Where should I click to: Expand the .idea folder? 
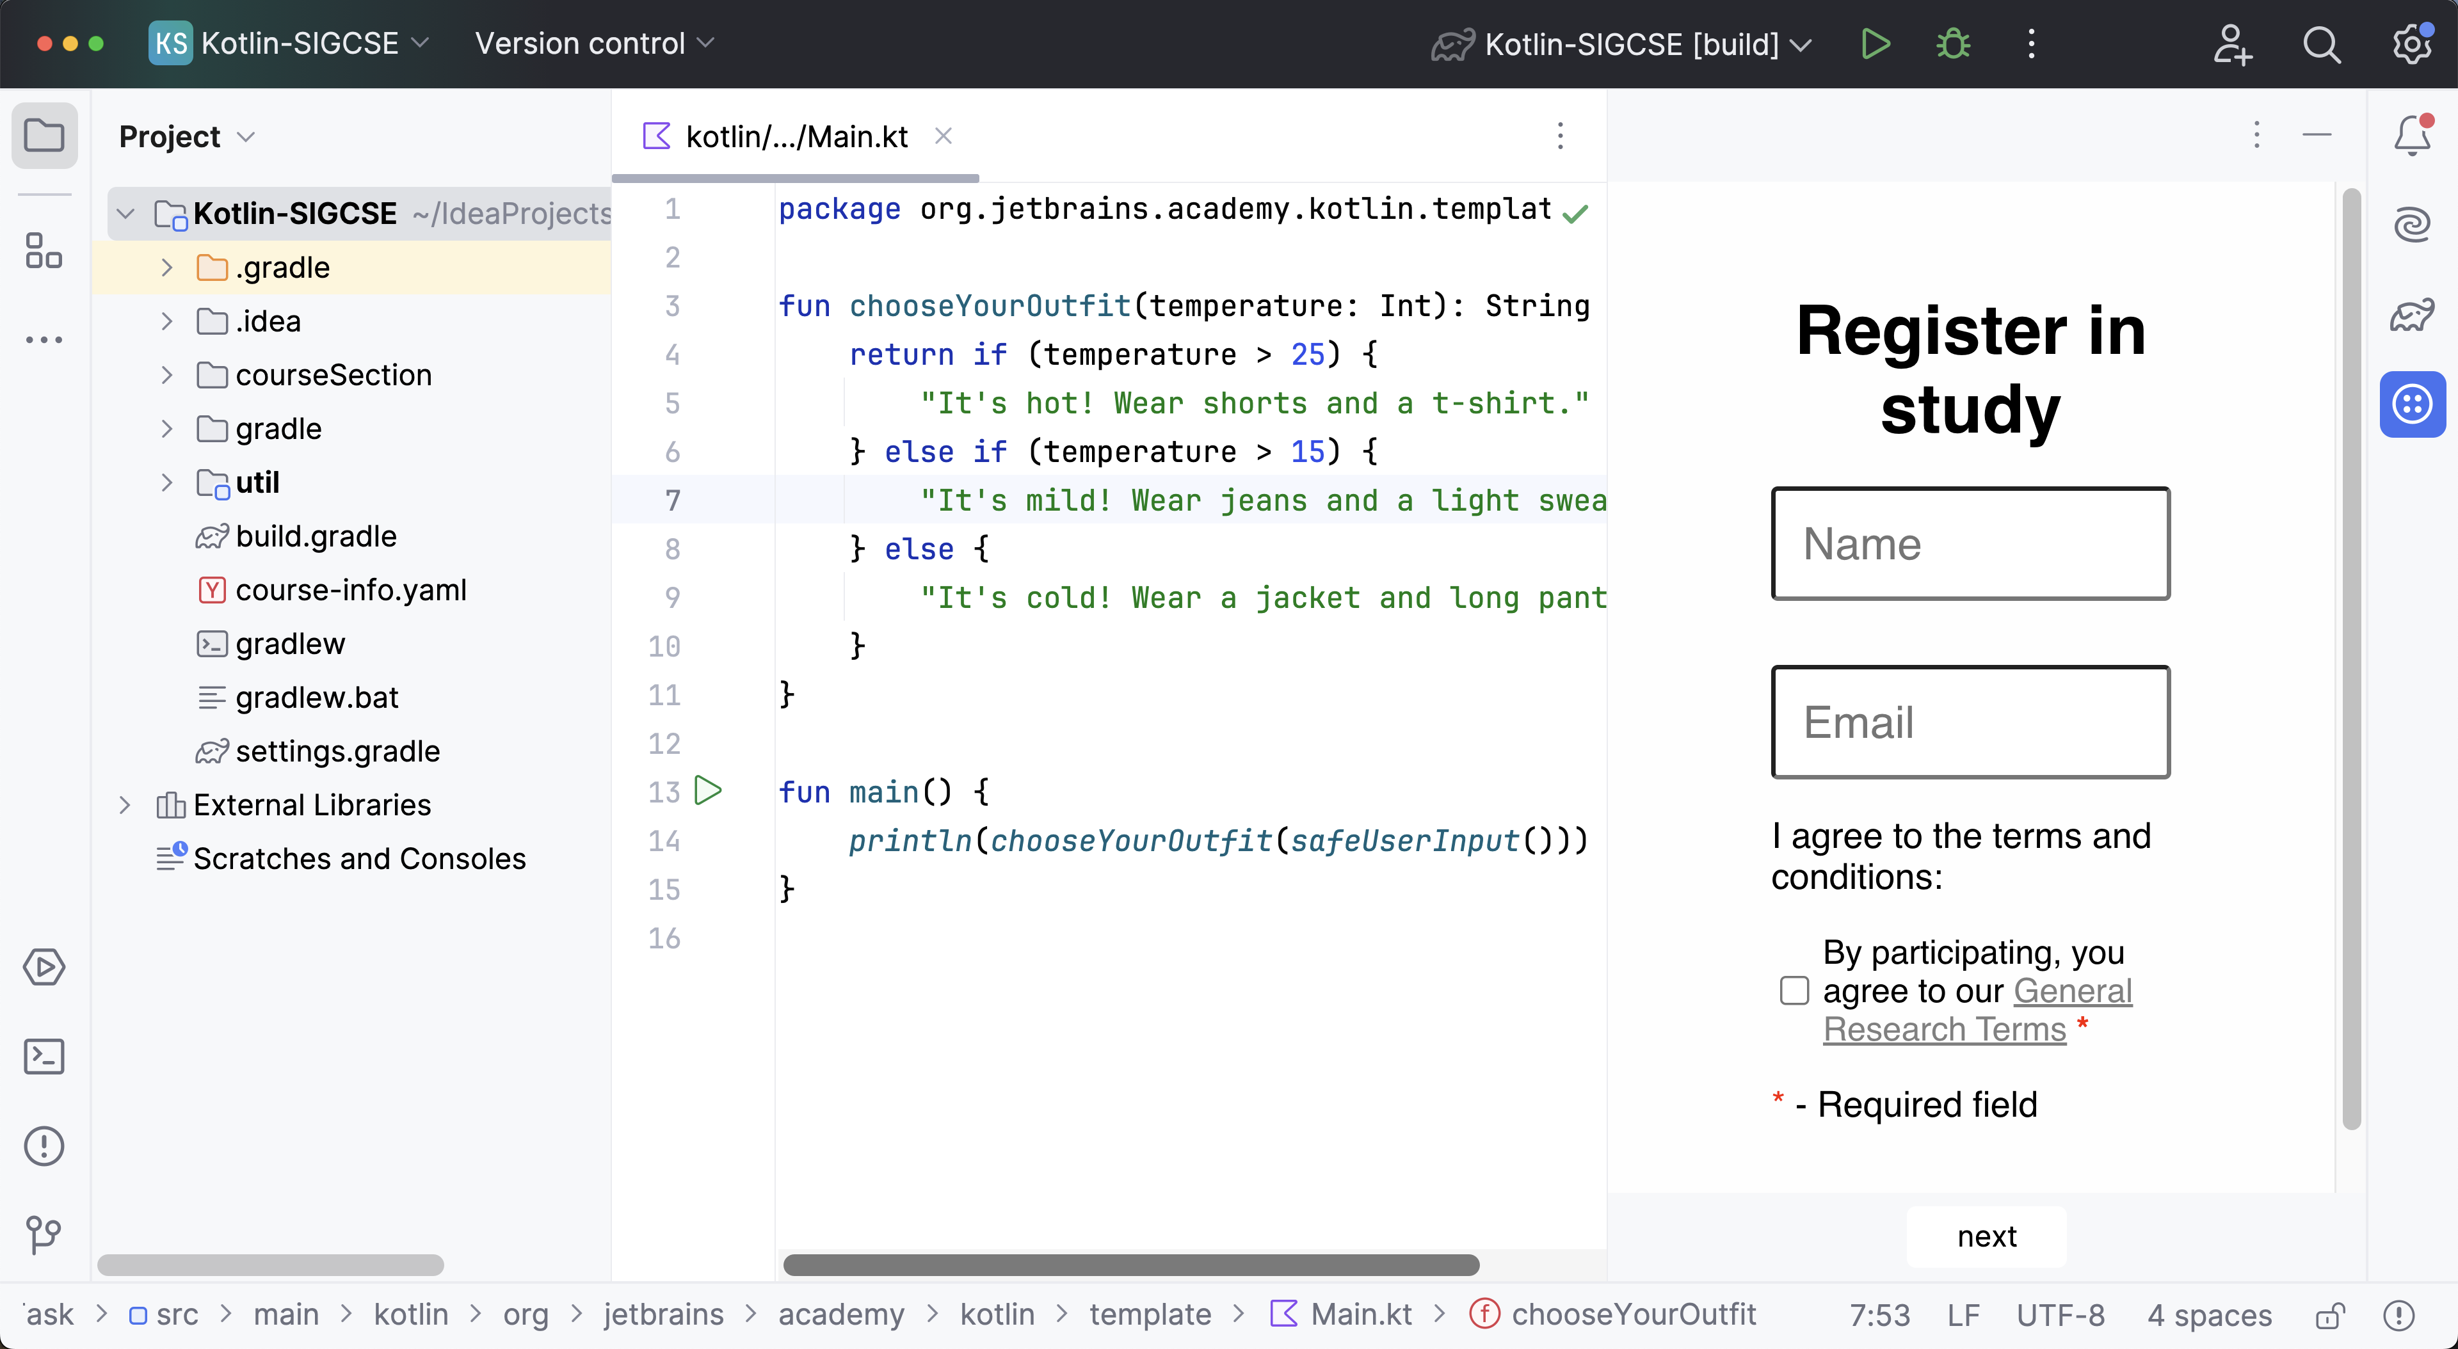[167, 321]
